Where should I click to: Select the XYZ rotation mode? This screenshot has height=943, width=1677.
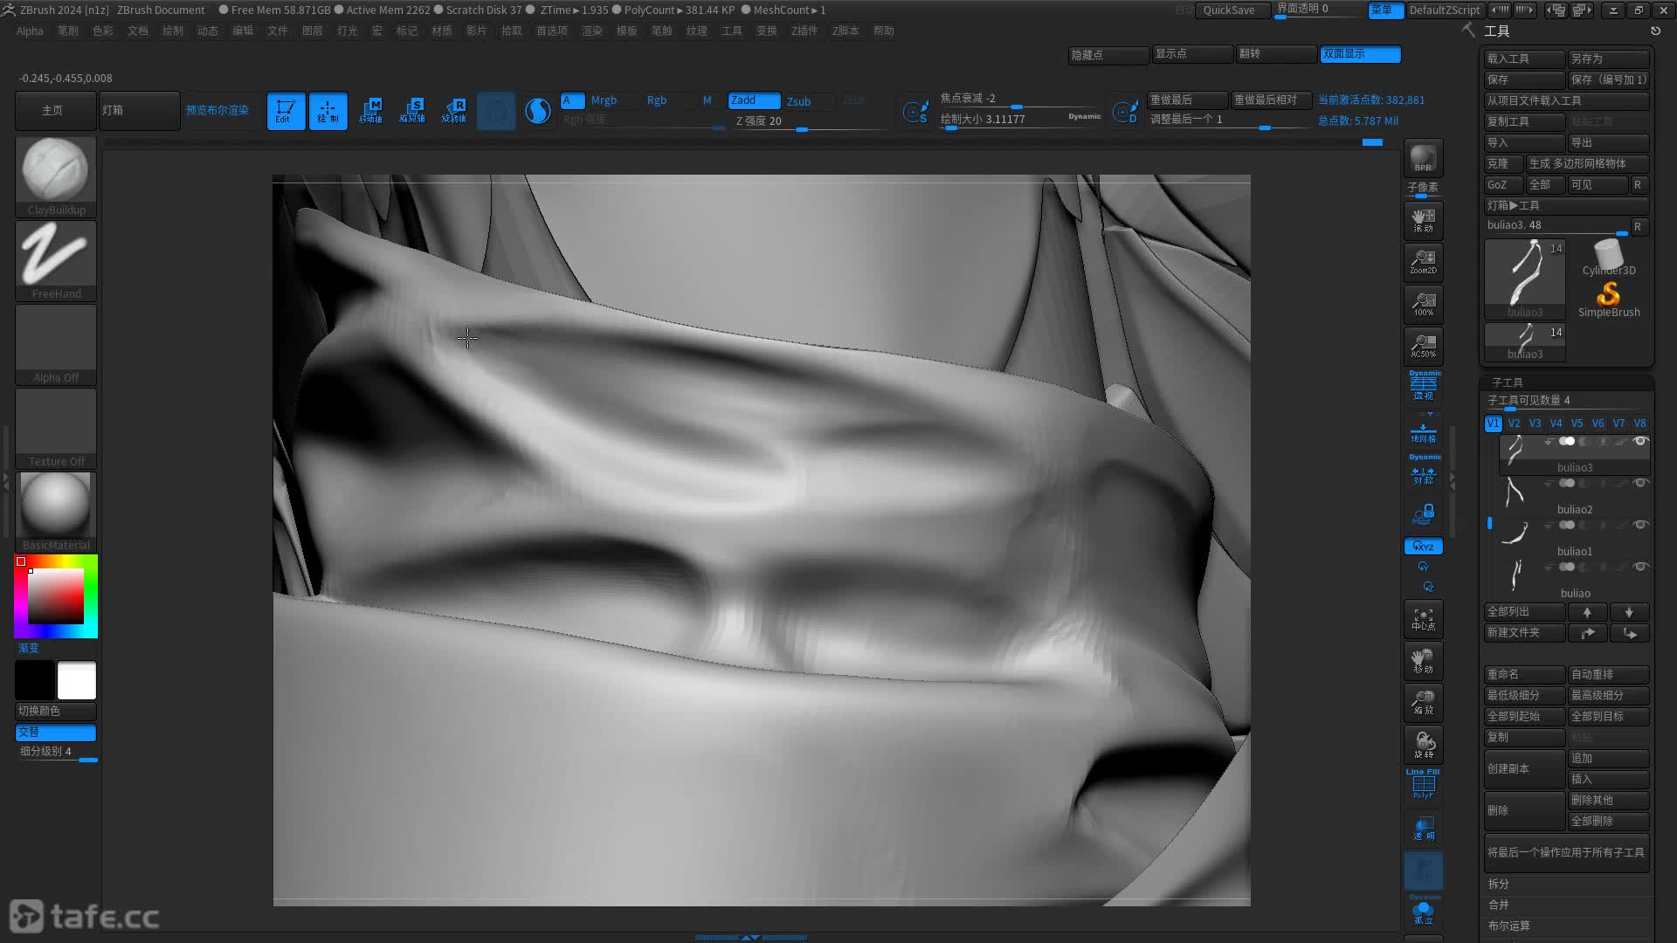[x=1423, y=547]
